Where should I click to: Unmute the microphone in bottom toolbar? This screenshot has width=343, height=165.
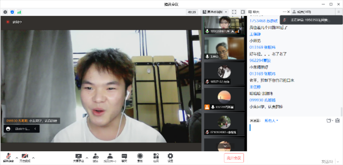[8, 157]
